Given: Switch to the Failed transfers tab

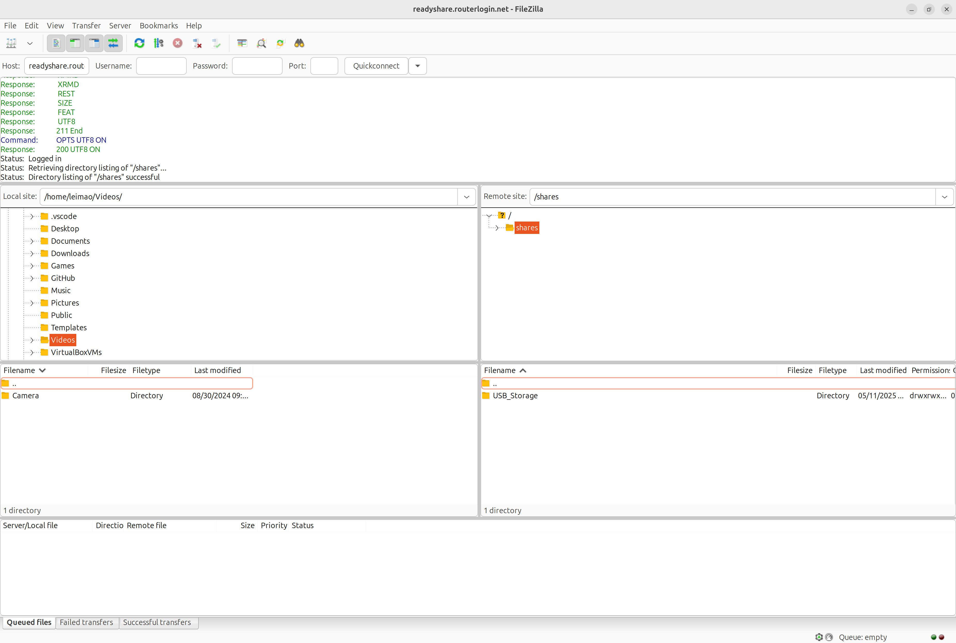Looking at the screenshot, I should (x=86, y=622).
